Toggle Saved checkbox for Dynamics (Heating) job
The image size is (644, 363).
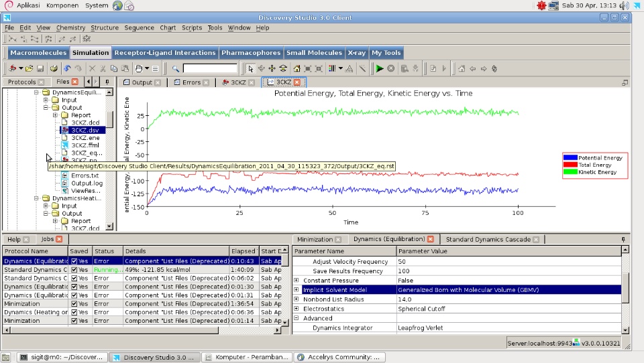75,312
